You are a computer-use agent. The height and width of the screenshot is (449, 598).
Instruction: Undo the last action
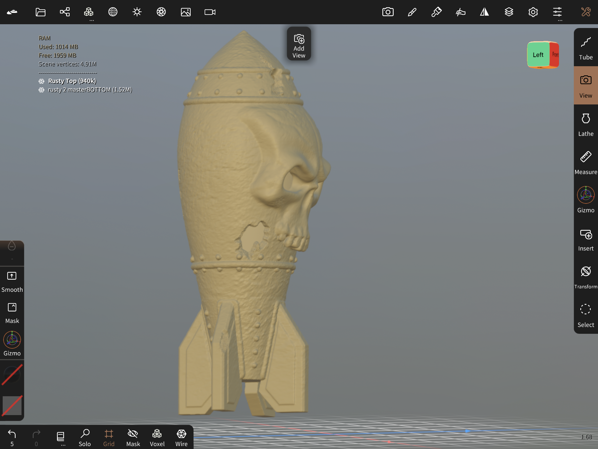(x=12, y=437)
